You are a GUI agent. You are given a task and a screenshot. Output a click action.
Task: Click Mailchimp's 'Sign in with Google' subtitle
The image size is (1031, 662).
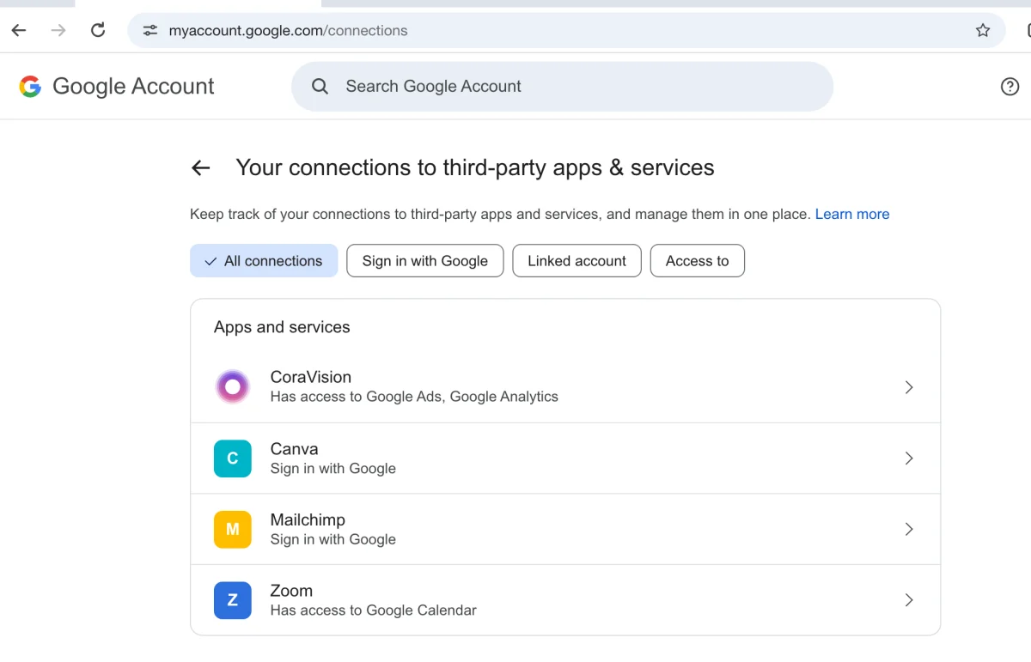[332, 539]
